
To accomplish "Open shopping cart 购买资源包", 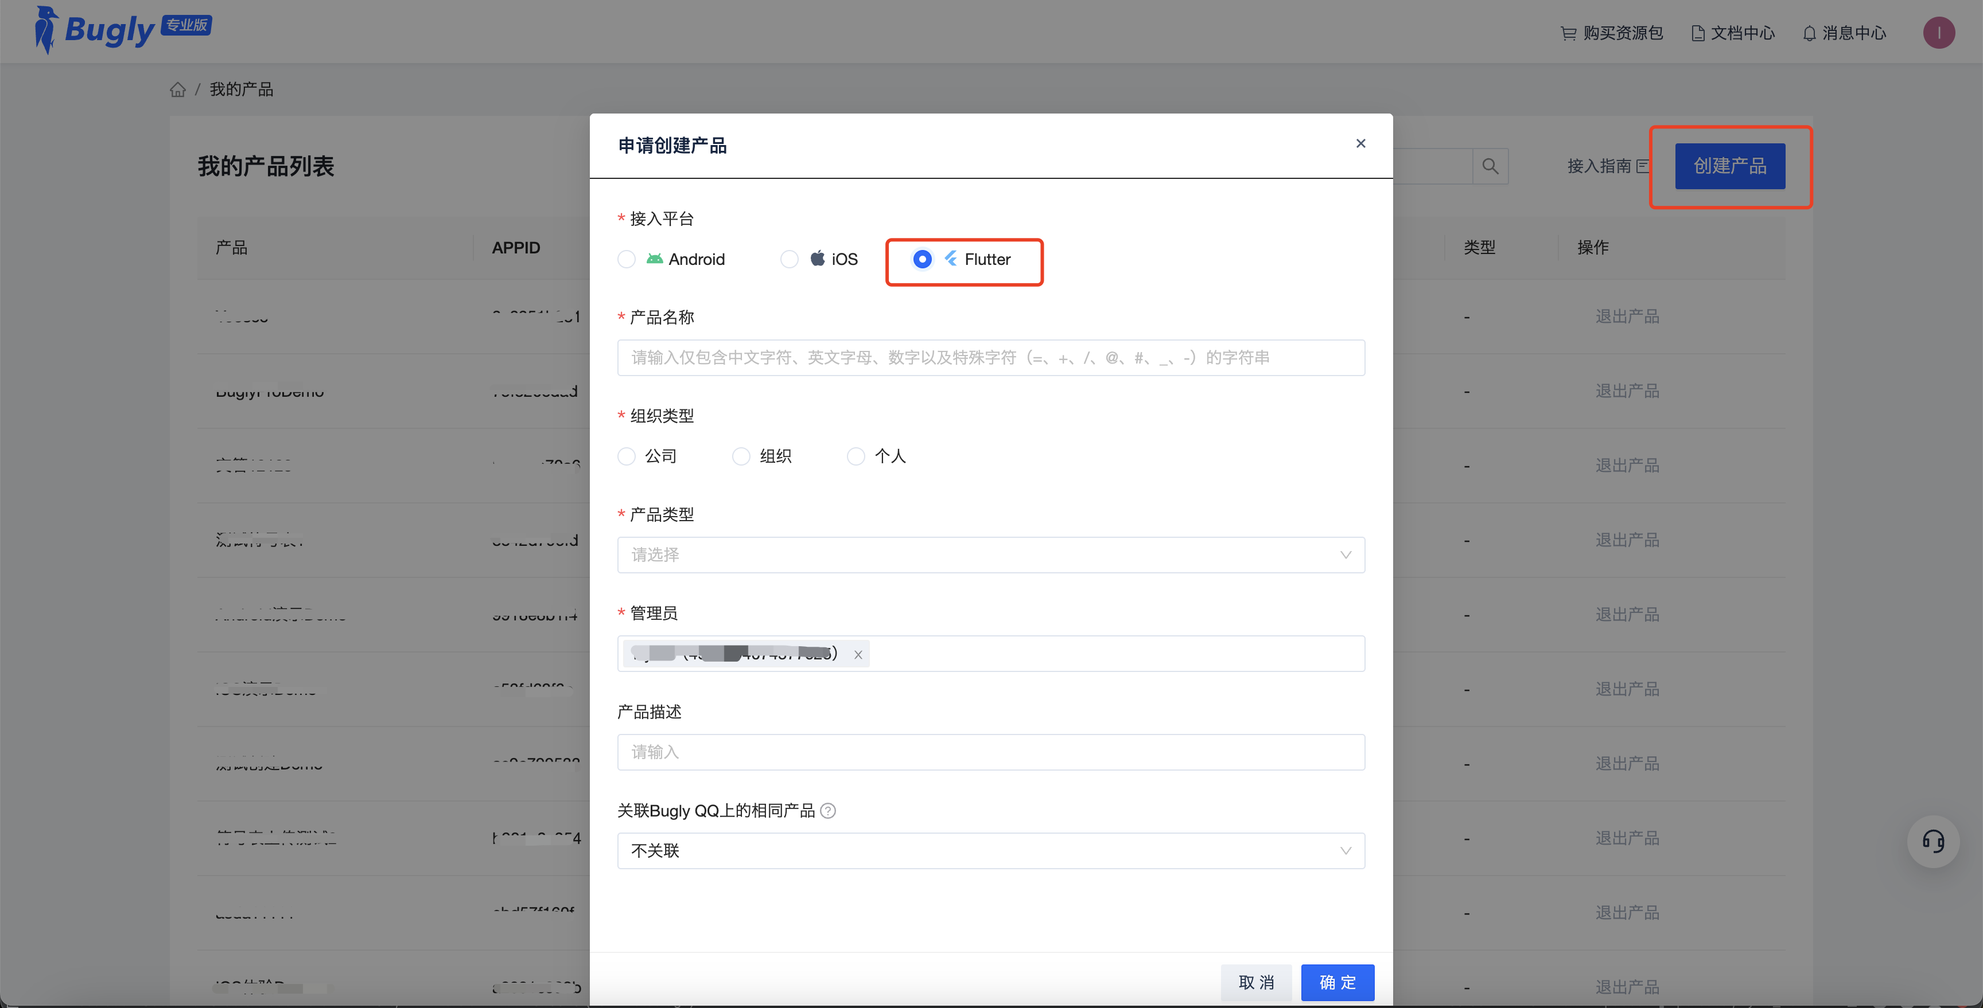I will coord(1611,33).
